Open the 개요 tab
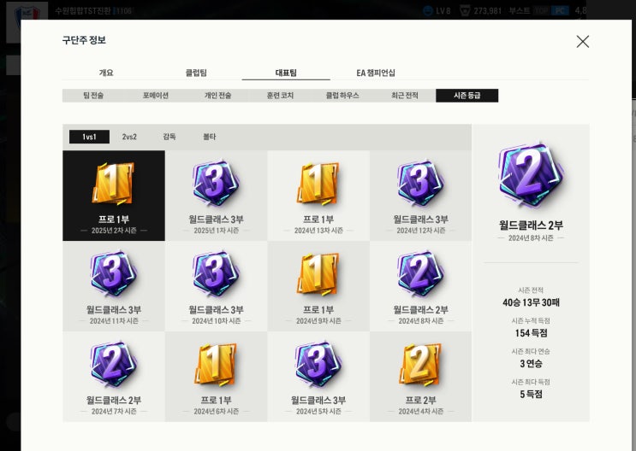636x451 pixels. coord(106,73)
